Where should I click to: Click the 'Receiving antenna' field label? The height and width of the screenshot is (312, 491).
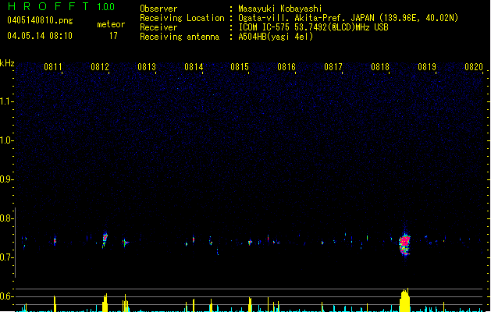point(180,37)
